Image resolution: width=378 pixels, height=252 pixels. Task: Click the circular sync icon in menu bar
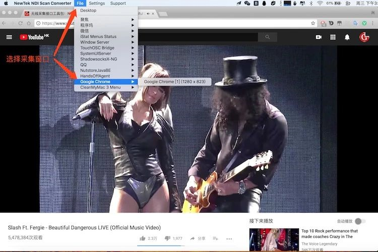pos(273,3)
